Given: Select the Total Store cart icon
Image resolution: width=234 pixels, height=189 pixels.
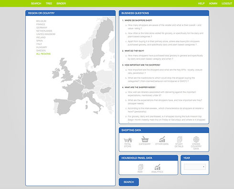Looking at the screenshot, I should pyautogui.click(x=128, y=140).
